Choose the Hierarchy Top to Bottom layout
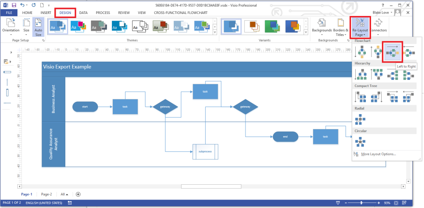This screenshot has height=208, width=424. [360, 74]
